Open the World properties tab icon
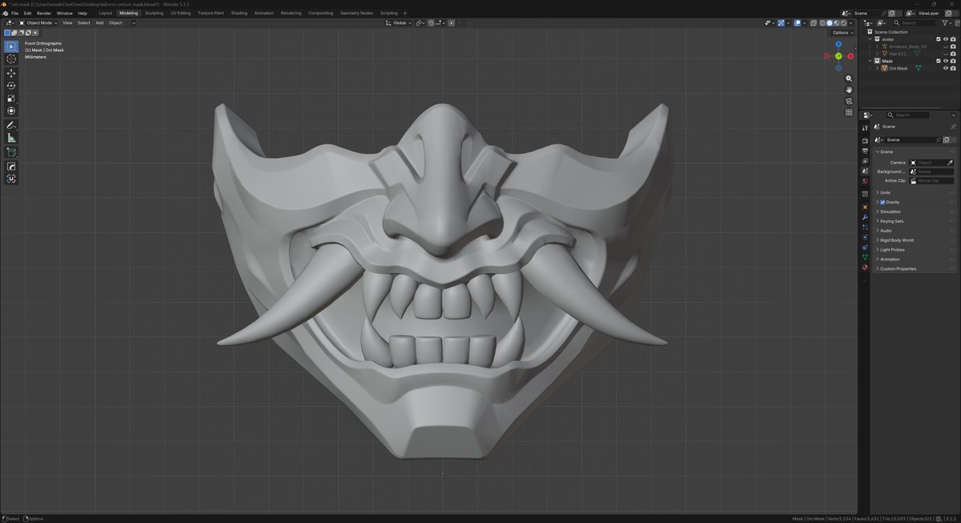961x523 pixels. click(x=865, y=181)
